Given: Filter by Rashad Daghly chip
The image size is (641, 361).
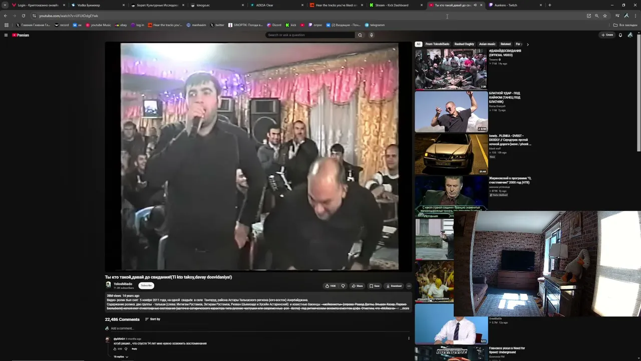Looking at the screenshot, I should tap(464, 44).
